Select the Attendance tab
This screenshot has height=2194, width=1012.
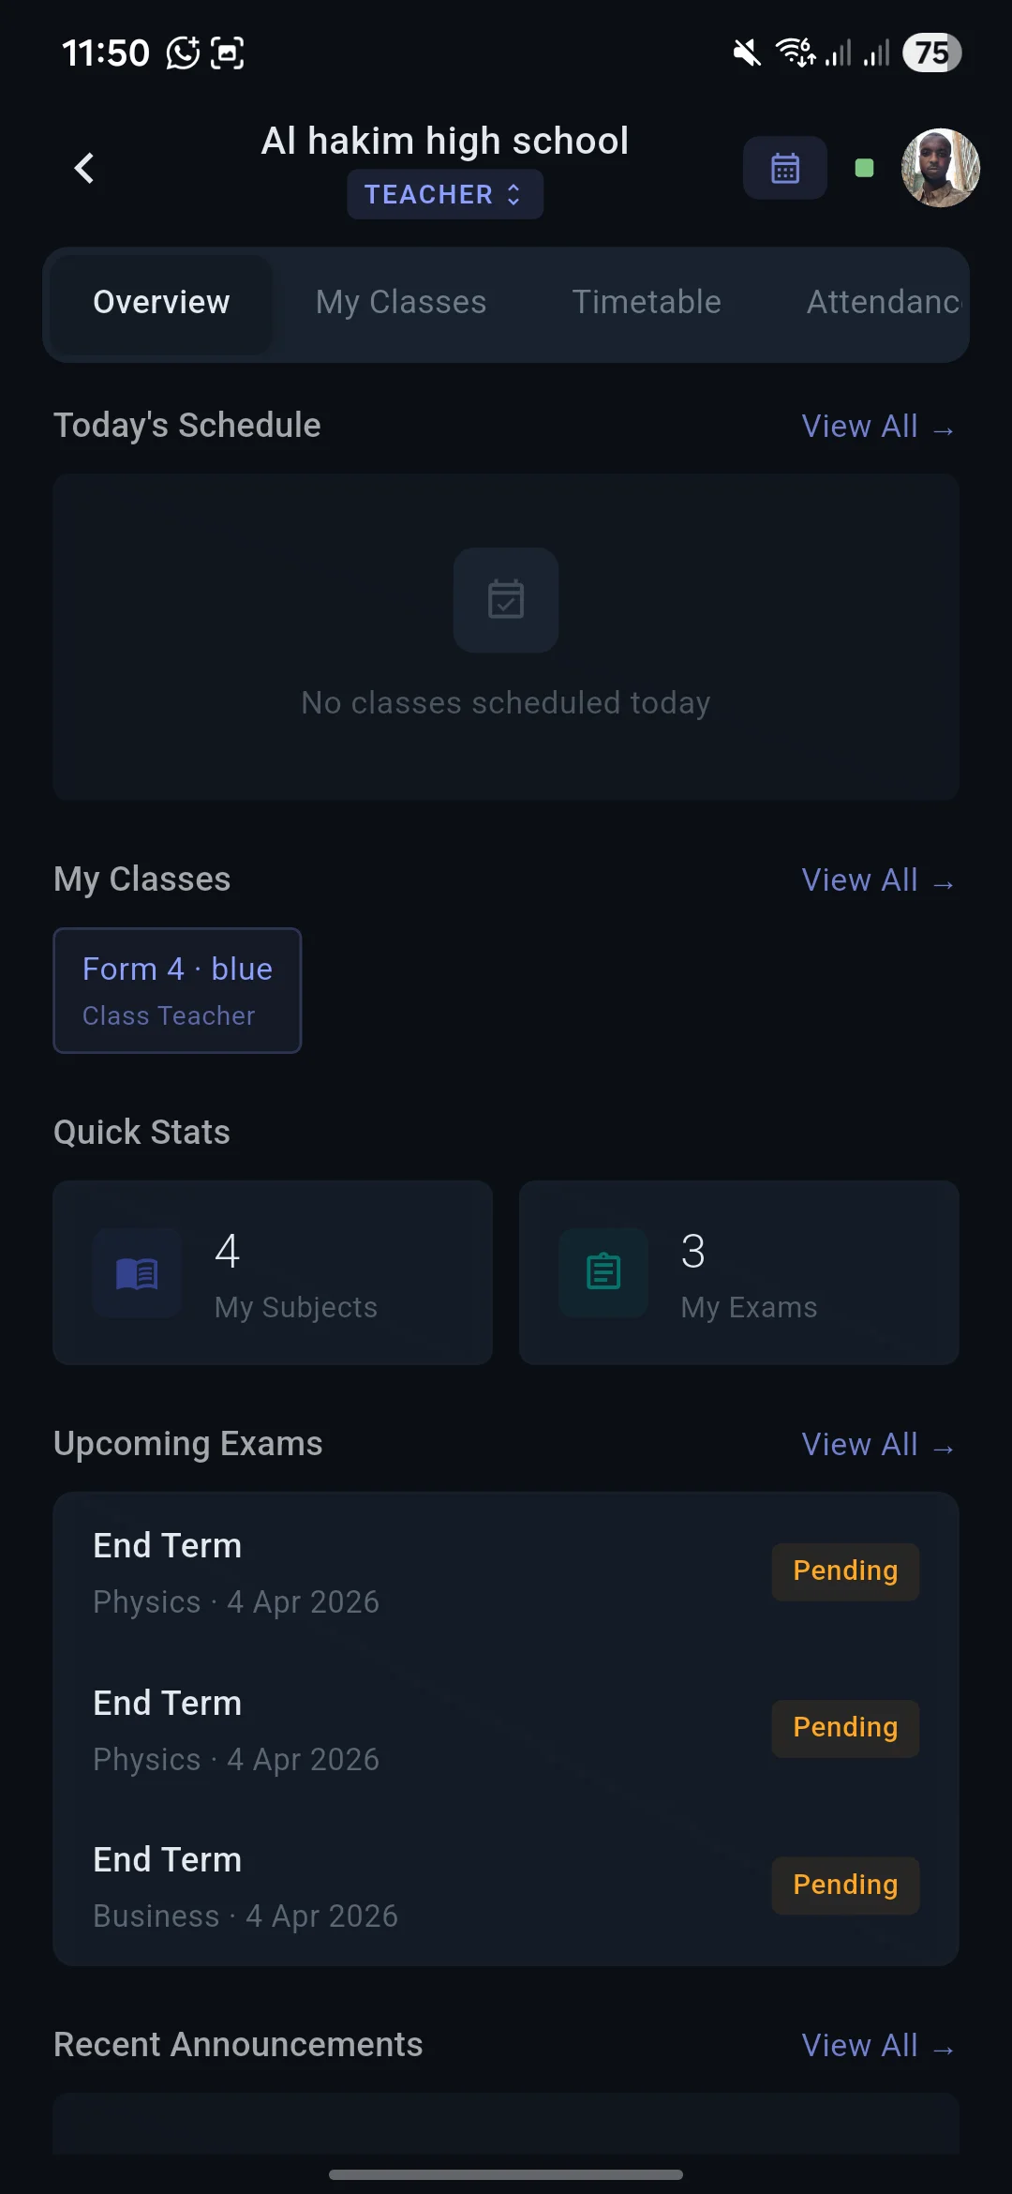879,302
